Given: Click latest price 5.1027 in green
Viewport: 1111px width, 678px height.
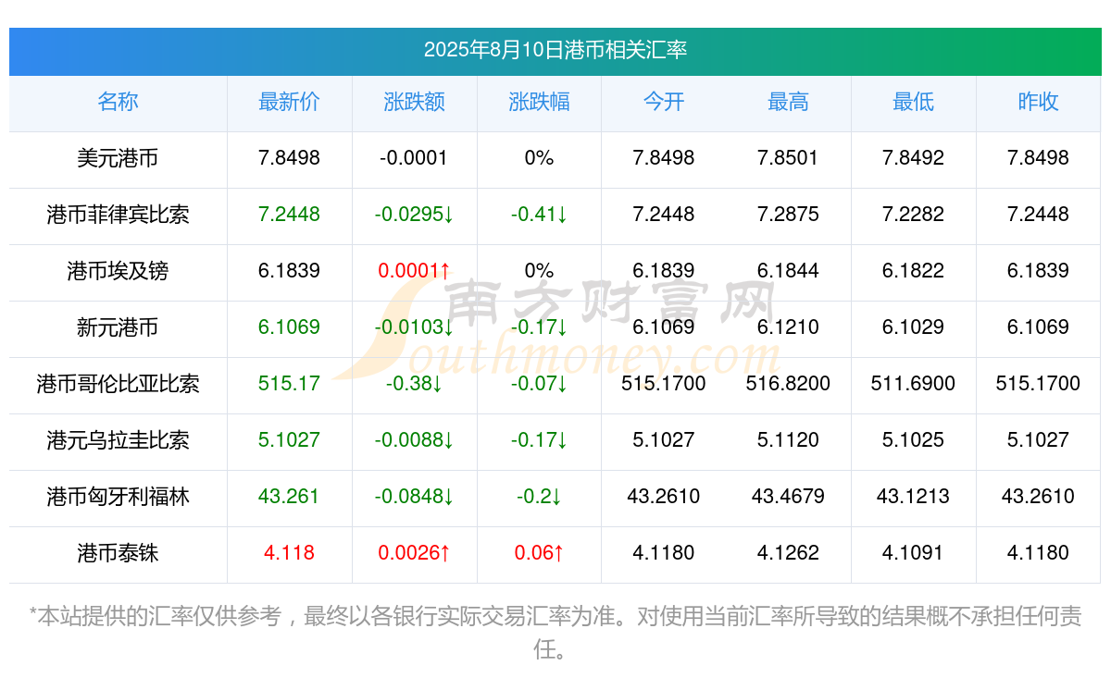Looking at the screenshot, I should [289, 440].
